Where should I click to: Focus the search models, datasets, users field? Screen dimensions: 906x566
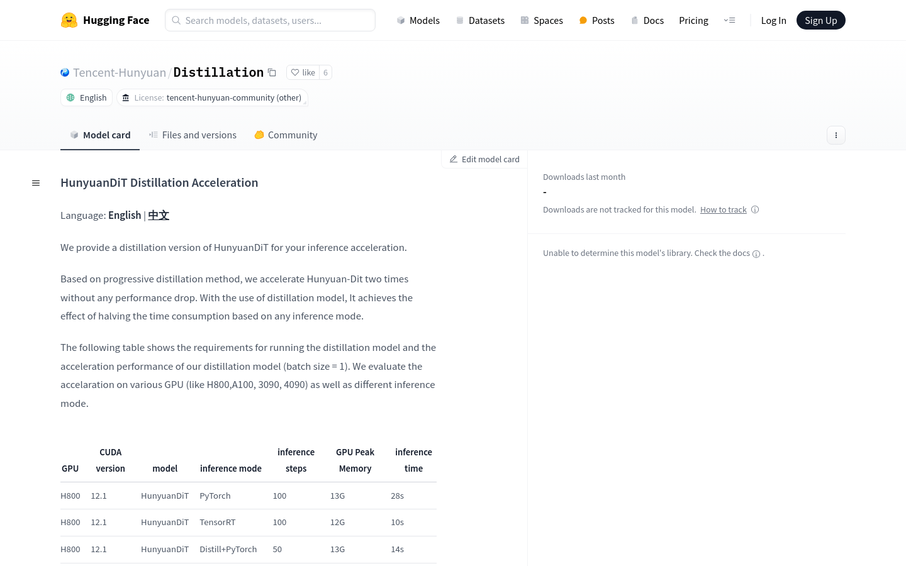(270, 20)
